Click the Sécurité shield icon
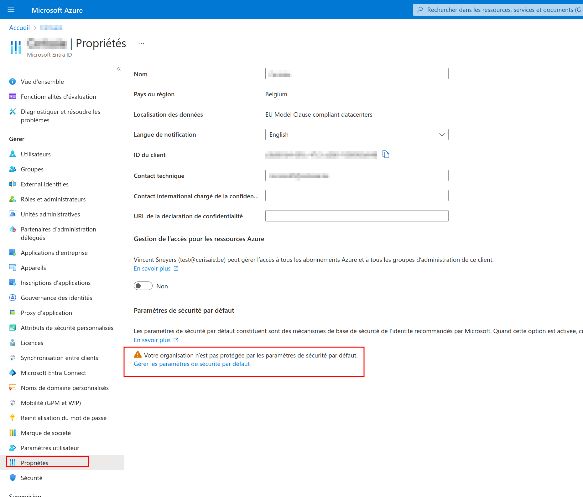 tap(13, 478)
